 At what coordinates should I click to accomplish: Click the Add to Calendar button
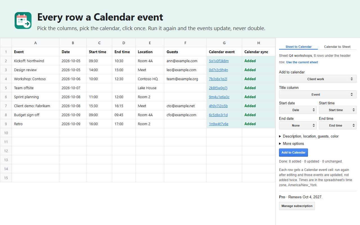click(x=293, y=152)
